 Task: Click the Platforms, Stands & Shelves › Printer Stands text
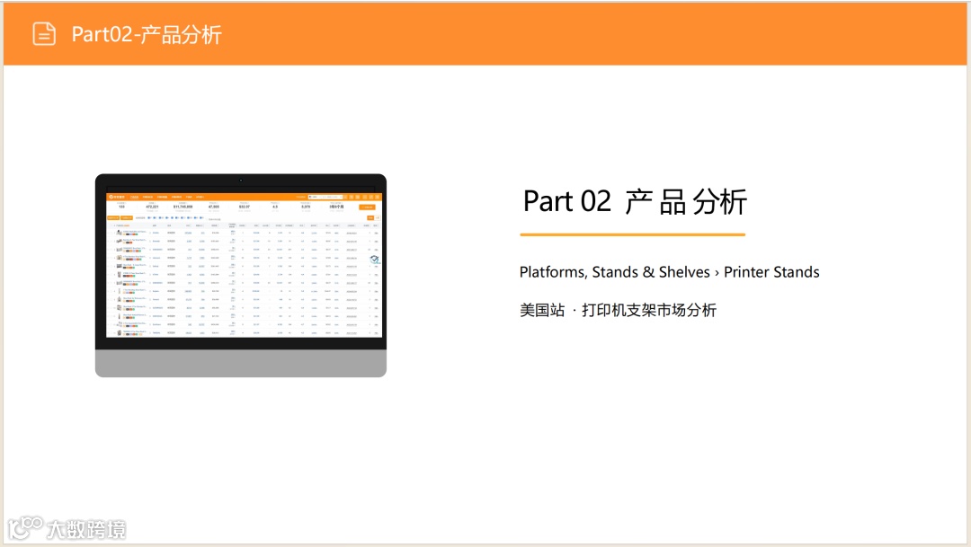[x=670, y=272]
